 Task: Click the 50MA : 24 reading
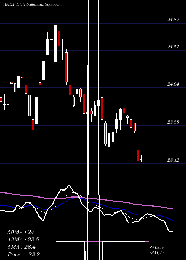21,232
